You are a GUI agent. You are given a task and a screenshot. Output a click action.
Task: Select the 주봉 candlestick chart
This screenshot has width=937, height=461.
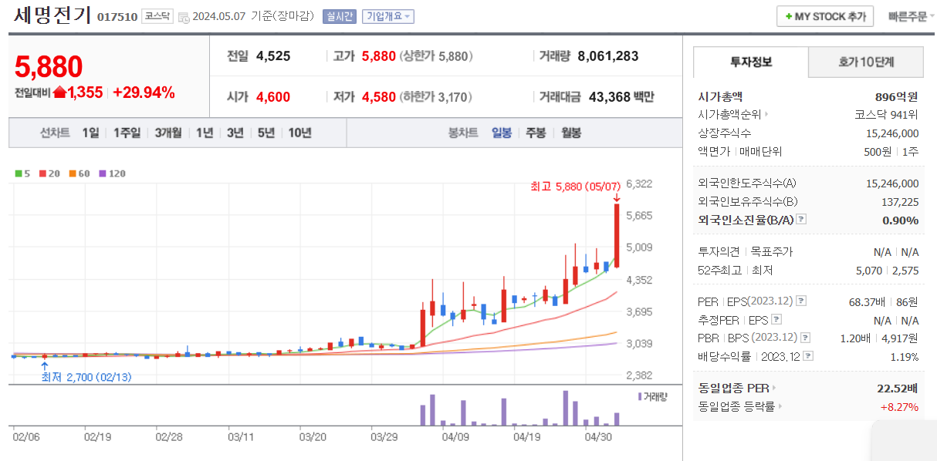(x=536, y=133)
